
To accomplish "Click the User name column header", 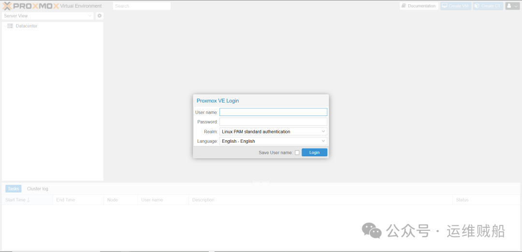I will pyautogui.click(x=163, y=200).
